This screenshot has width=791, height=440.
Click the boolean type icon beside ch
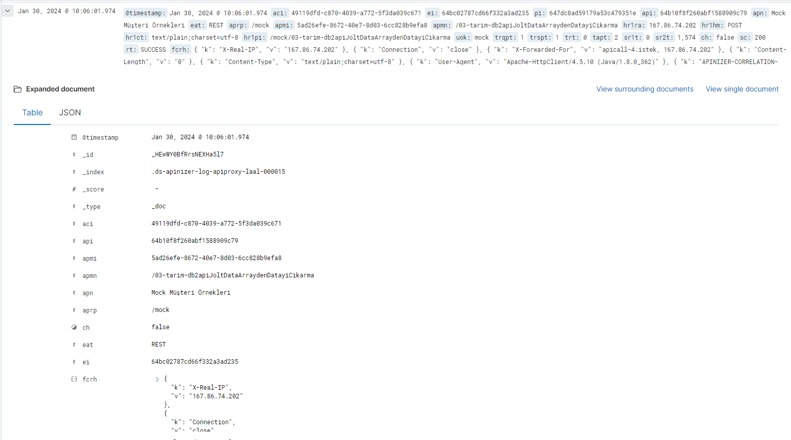tap(74, 328)
